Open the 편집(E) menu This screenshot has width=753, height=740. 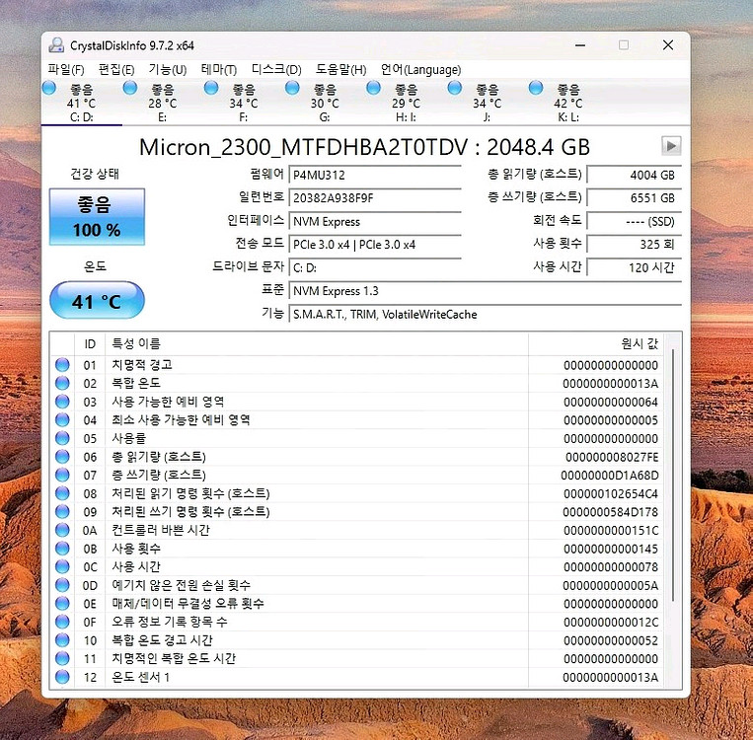[x=116, y=70]
